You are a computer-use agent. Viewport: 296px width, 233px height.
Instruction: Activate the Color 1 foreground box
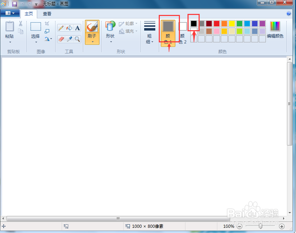(168, 33)
